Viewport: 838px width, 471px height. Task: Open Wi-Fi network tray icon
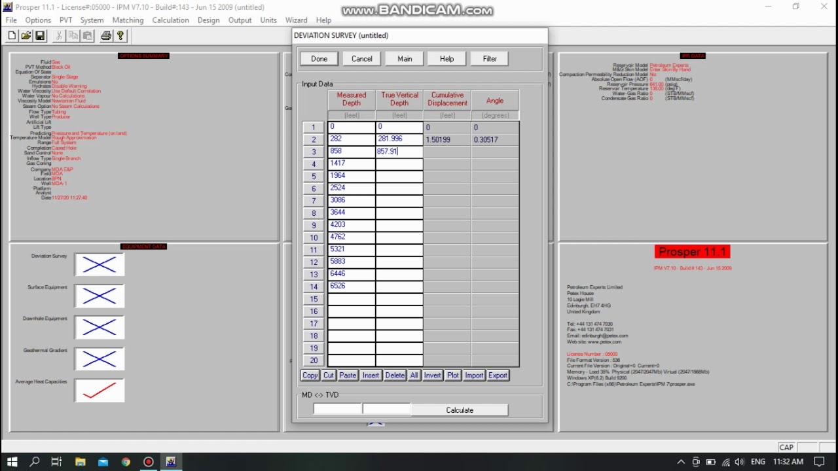[x=725, y=462]
